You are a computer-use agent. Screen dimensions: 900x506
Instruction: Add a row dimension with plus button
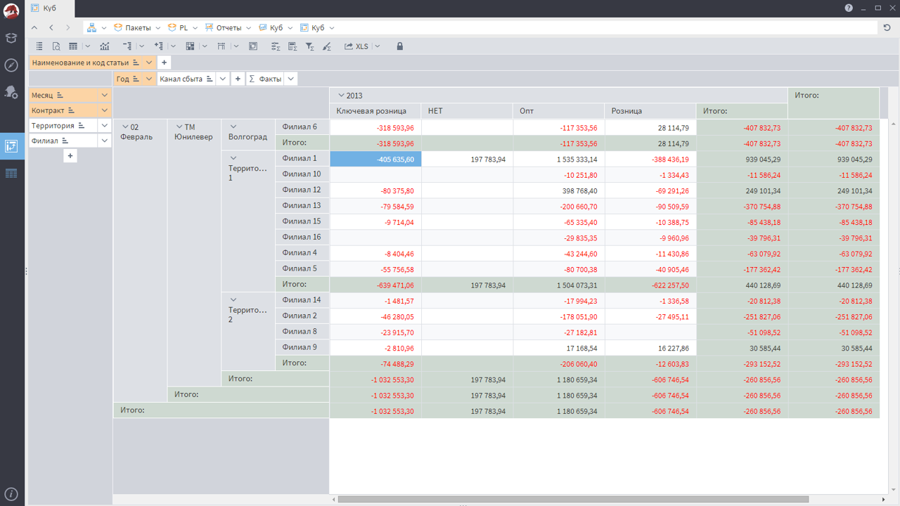[x=70, y=156]
